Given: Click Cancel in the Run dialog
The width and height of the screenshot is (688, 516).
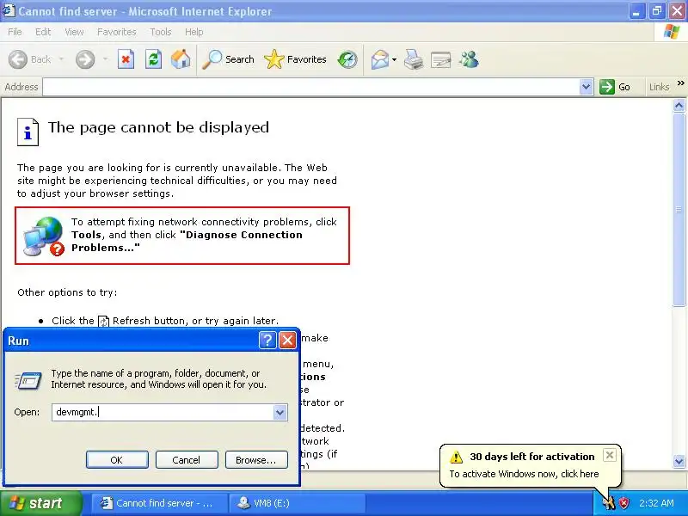Looking at the screenshot, I should tap(187, 460).
